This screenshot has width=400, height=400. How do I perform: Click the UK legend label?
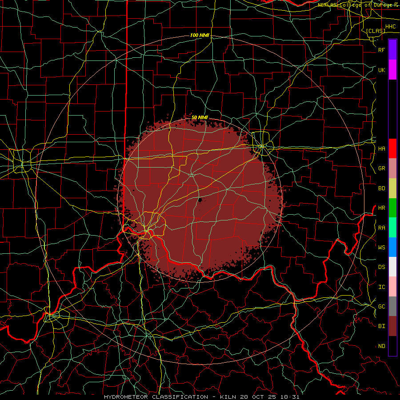382,70
